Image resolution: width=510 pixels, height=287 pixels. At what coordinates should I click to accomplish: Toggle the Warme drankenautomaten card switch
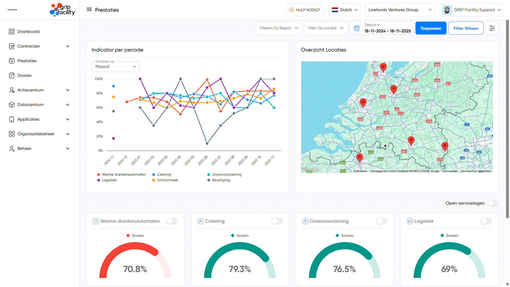tap(172, 221)
